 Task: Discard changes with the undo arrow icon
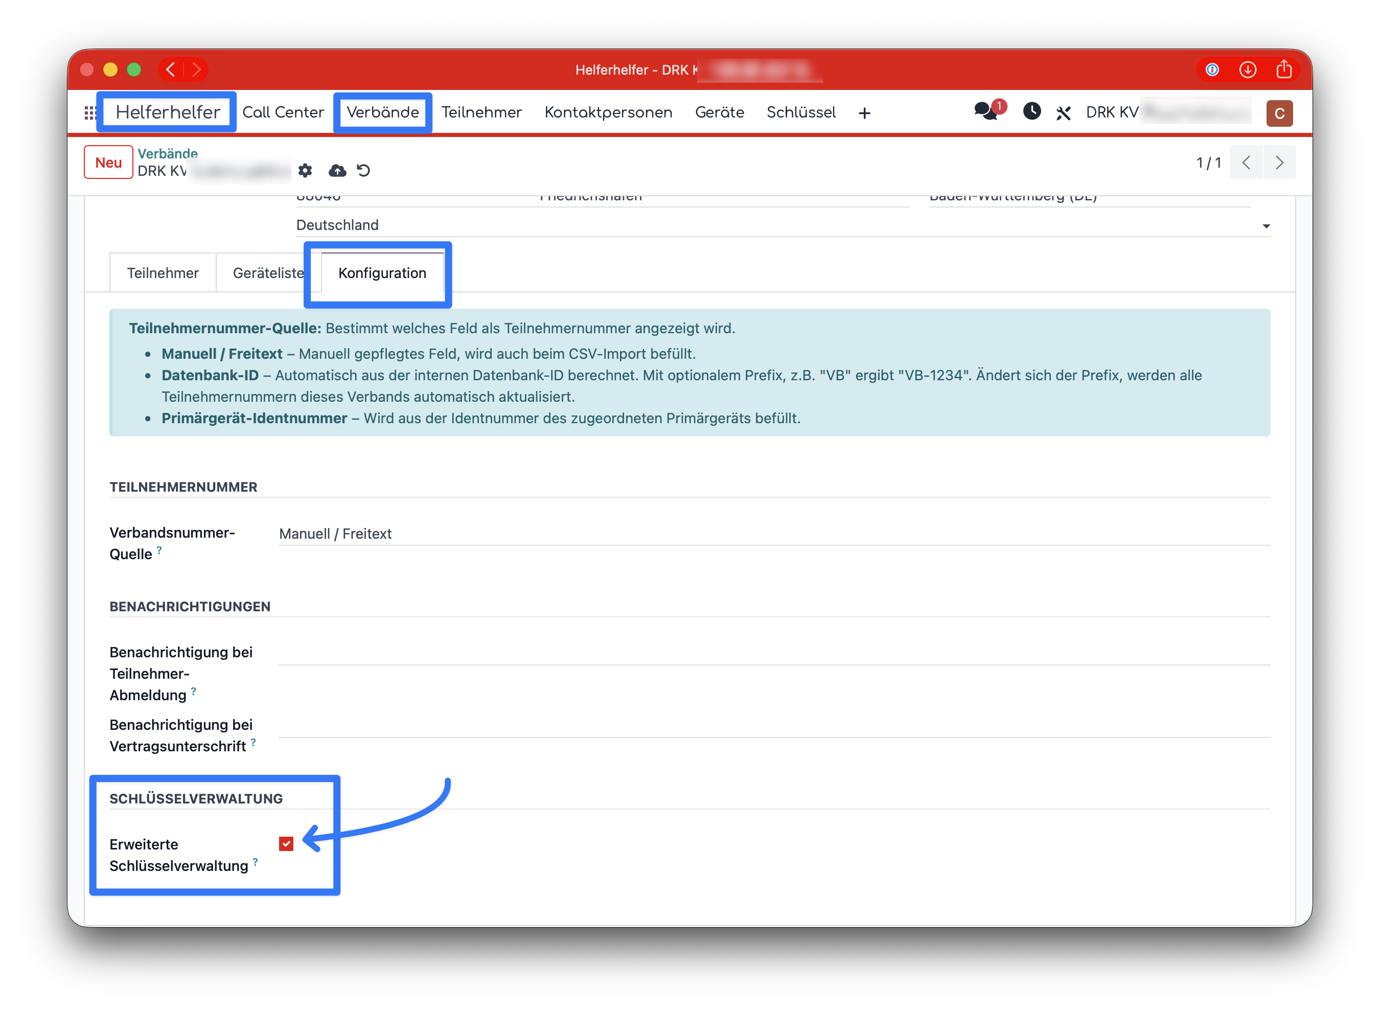click(363, 171)
